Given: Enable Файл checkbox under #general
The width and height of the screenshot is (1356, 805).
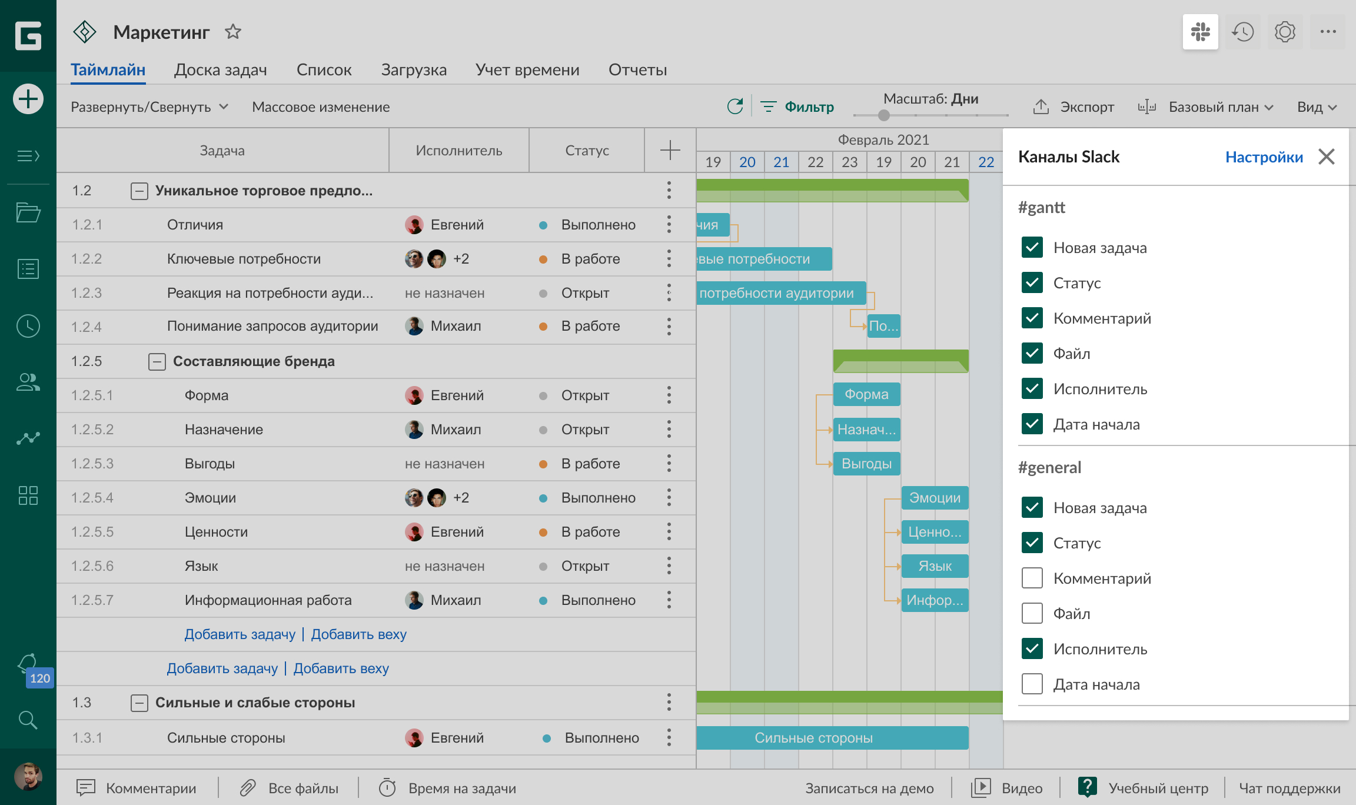Looking at the screenshot, I should (1032, 614).
